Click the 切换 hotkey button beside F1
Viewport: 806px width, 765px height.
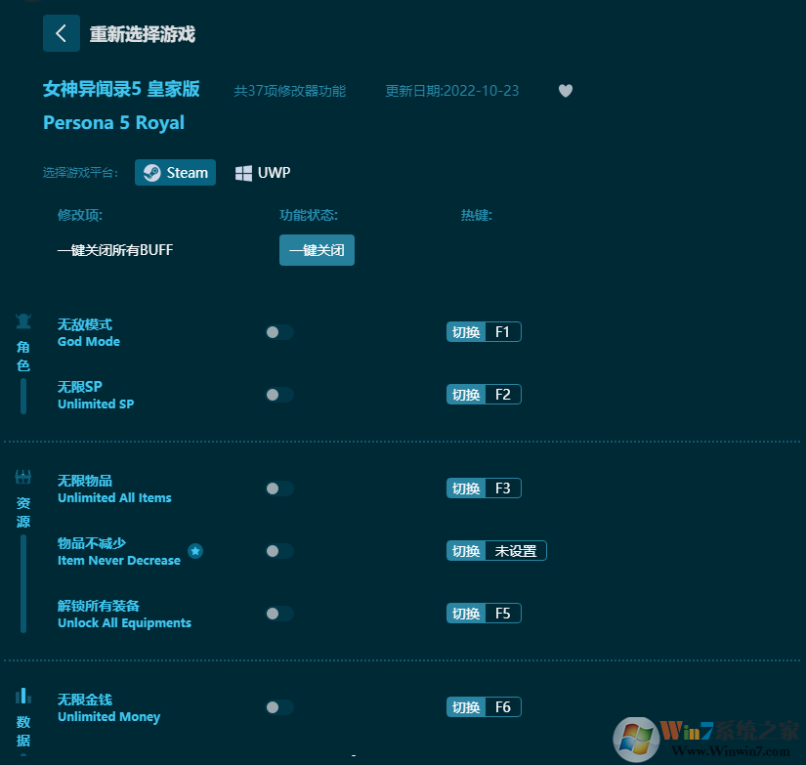click(465, 332)
